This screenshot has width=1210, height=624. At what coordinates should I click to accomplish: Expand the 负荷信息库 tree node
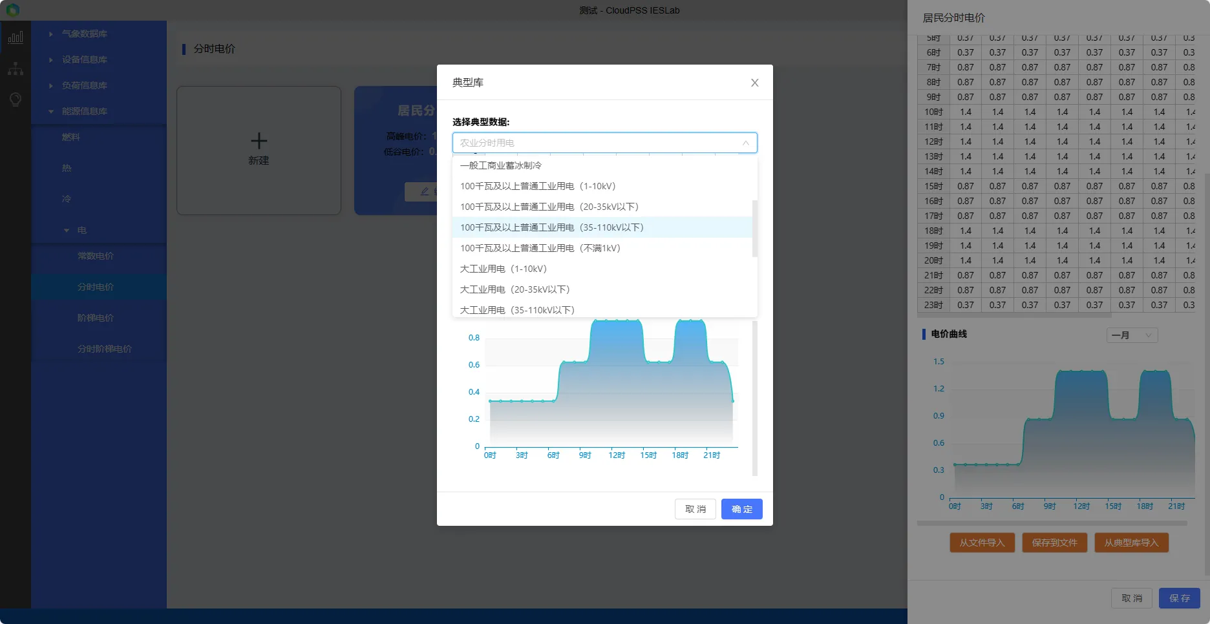(50, 85)
